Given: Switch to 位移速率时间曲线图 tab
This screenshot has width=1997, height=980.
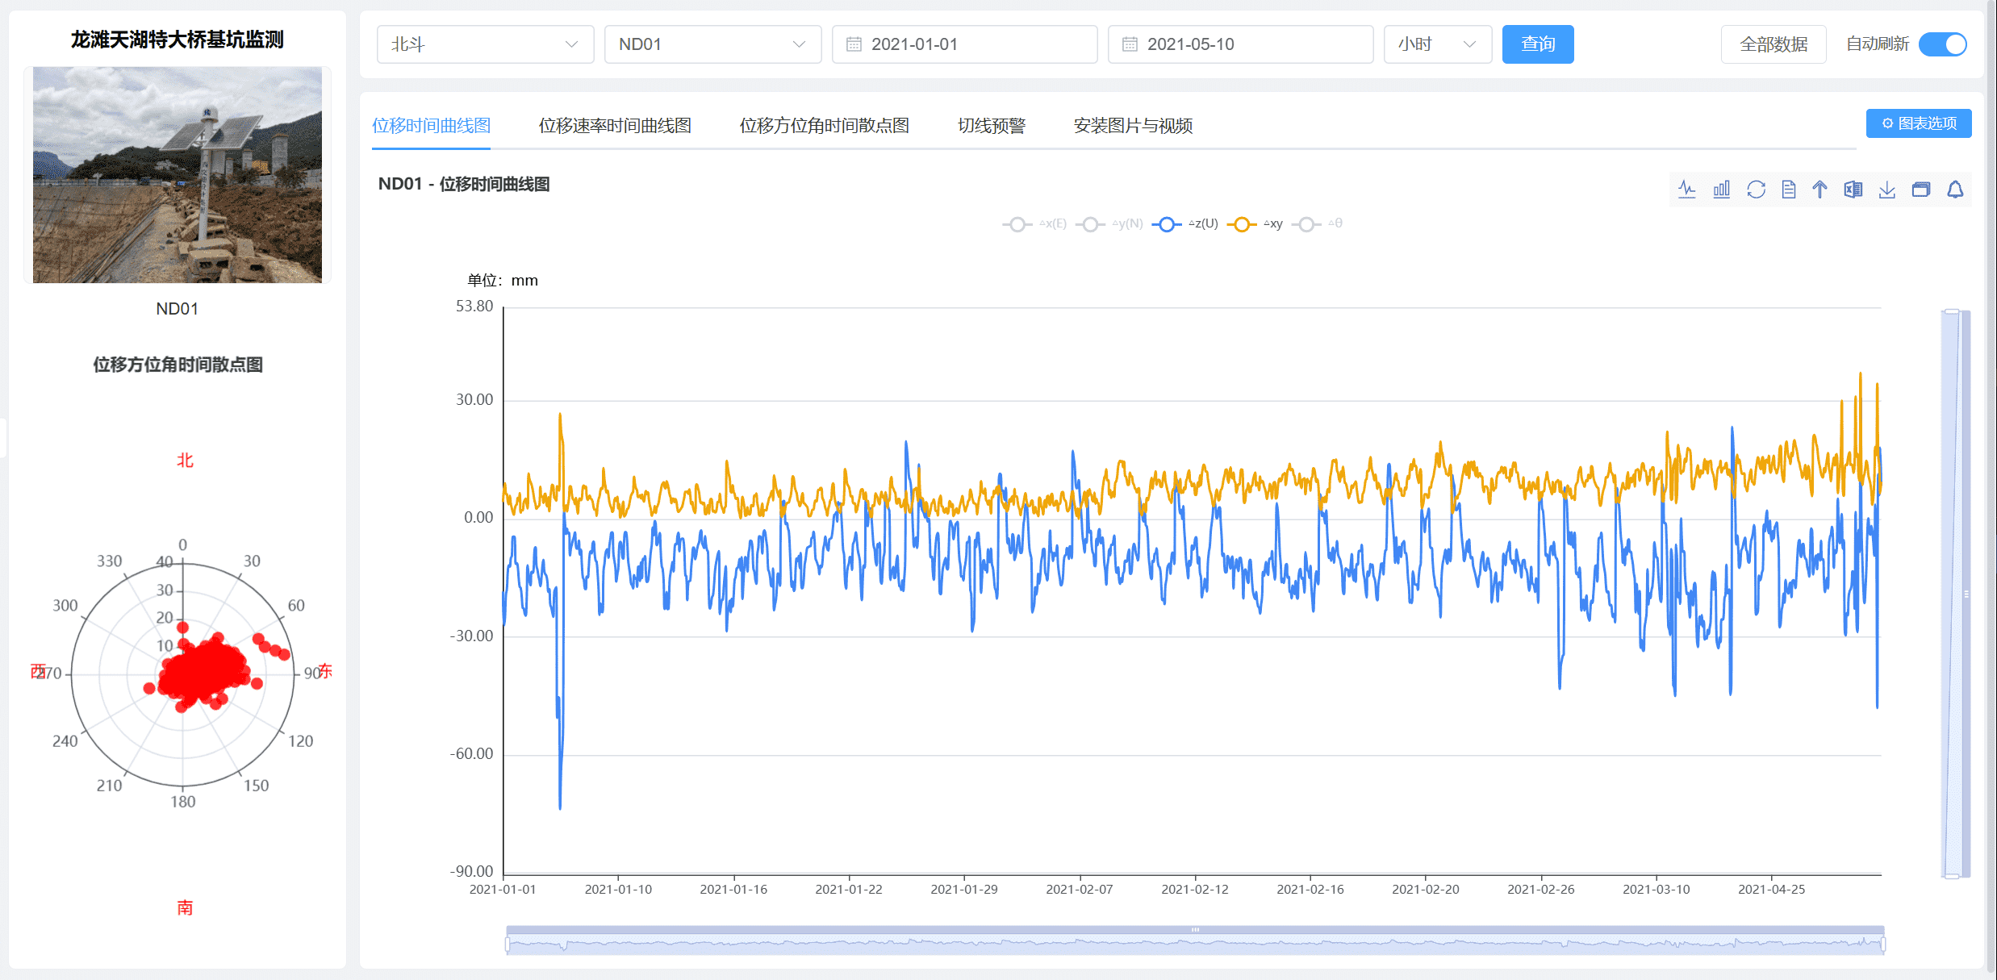Looking at the screenshot, I should (x=615, y=126).
